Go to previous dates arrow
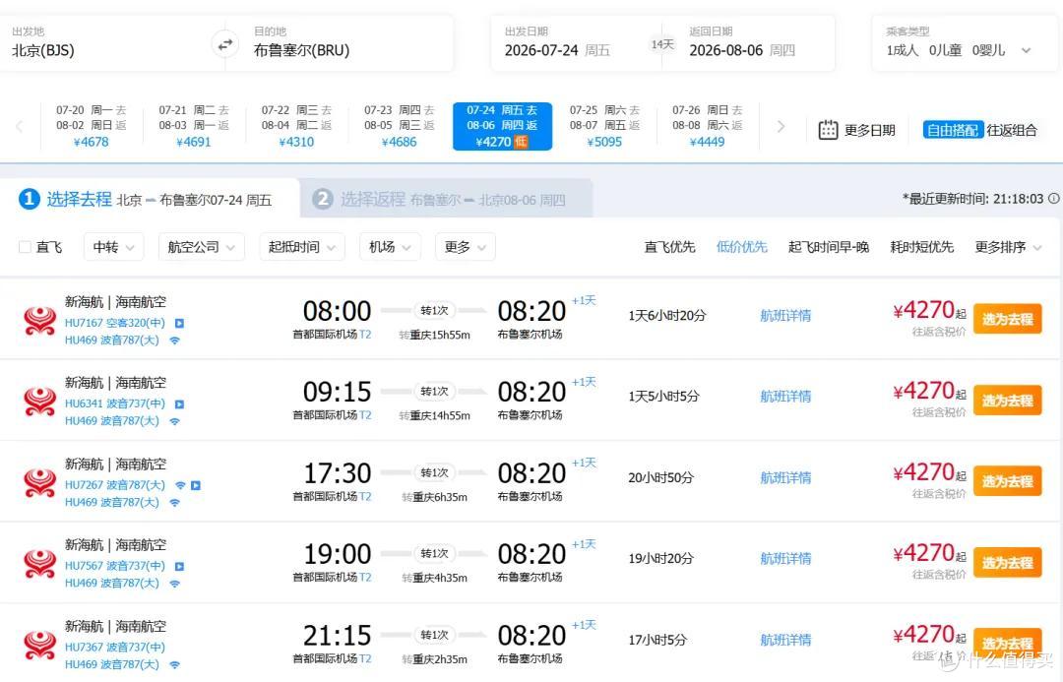 (19, 126)
